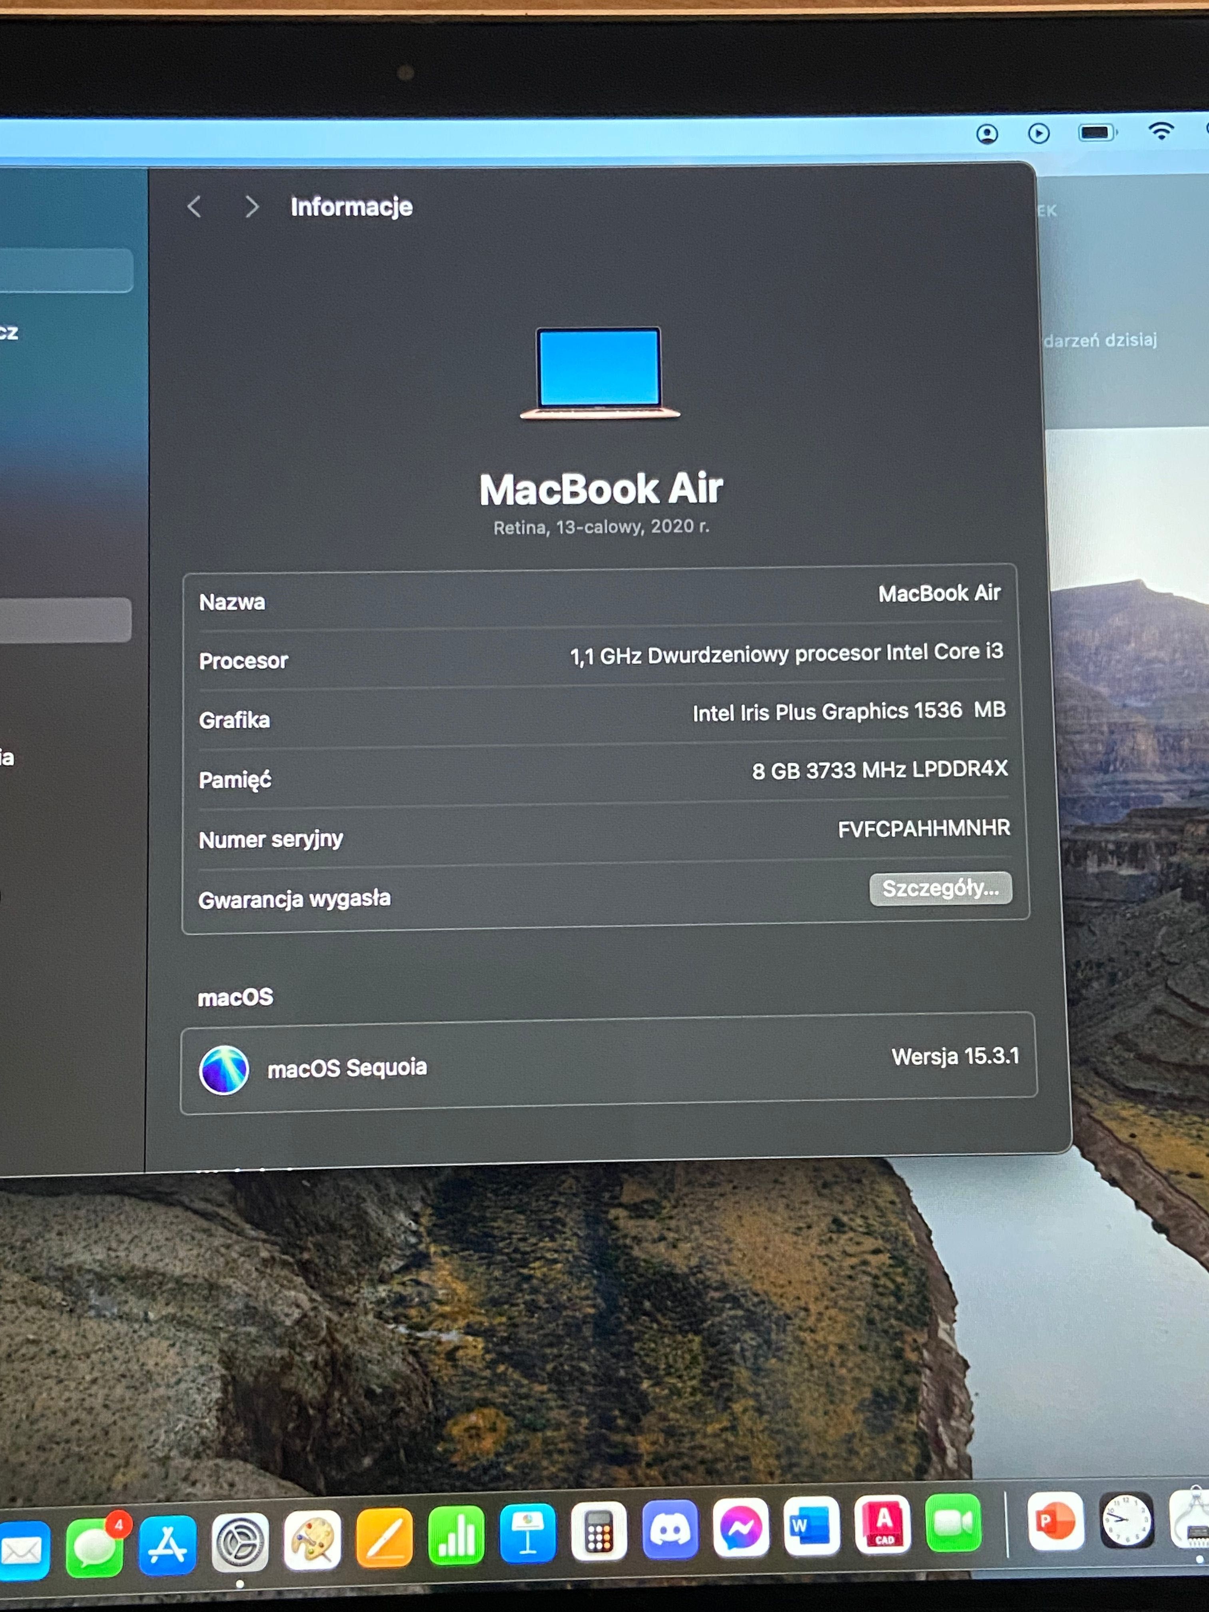This screenshot has width=1209, height=1612.
Task: Click the widget text 'darzeń dzisiaj'
Action: (x=1100, y=340)
